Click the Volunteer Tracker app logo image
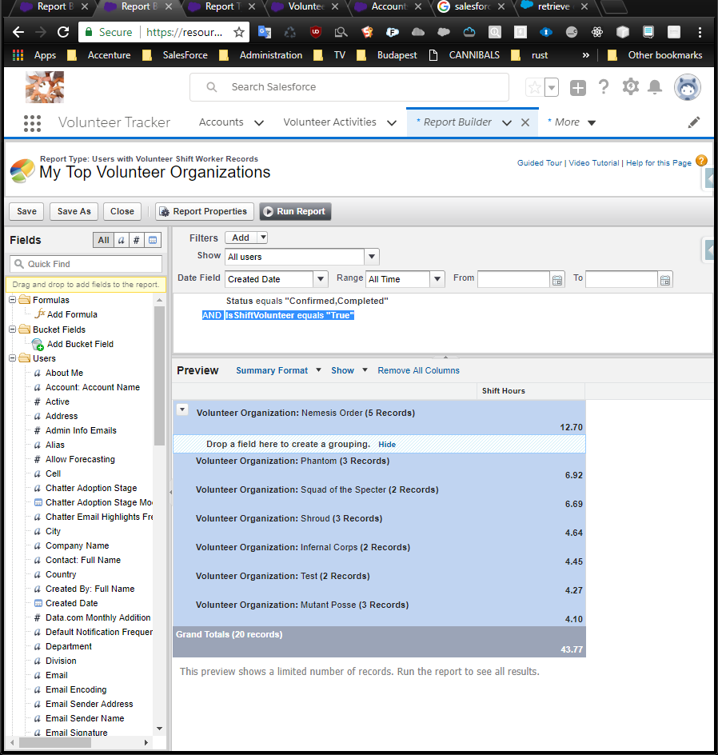 point(45,87)
